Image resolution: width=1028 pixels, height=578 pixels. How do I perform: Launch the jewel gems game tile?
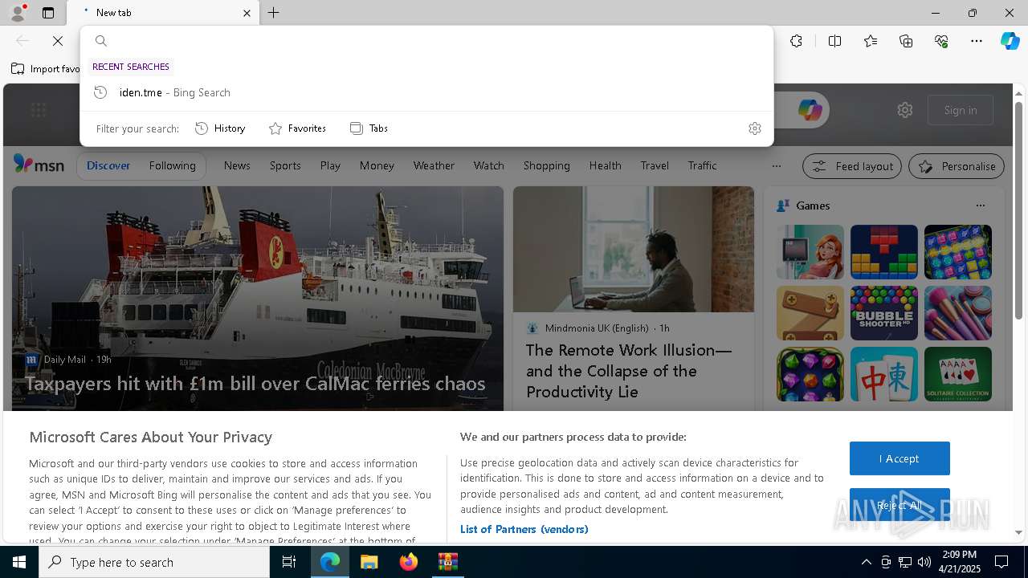pos(810,374)
